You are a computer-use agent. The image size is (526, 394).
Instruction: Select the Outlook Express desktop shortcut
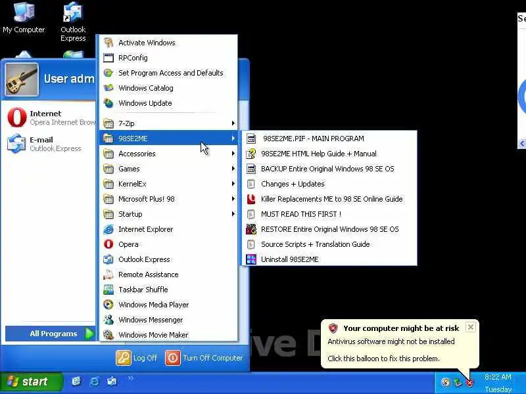[x=73, y=22]
